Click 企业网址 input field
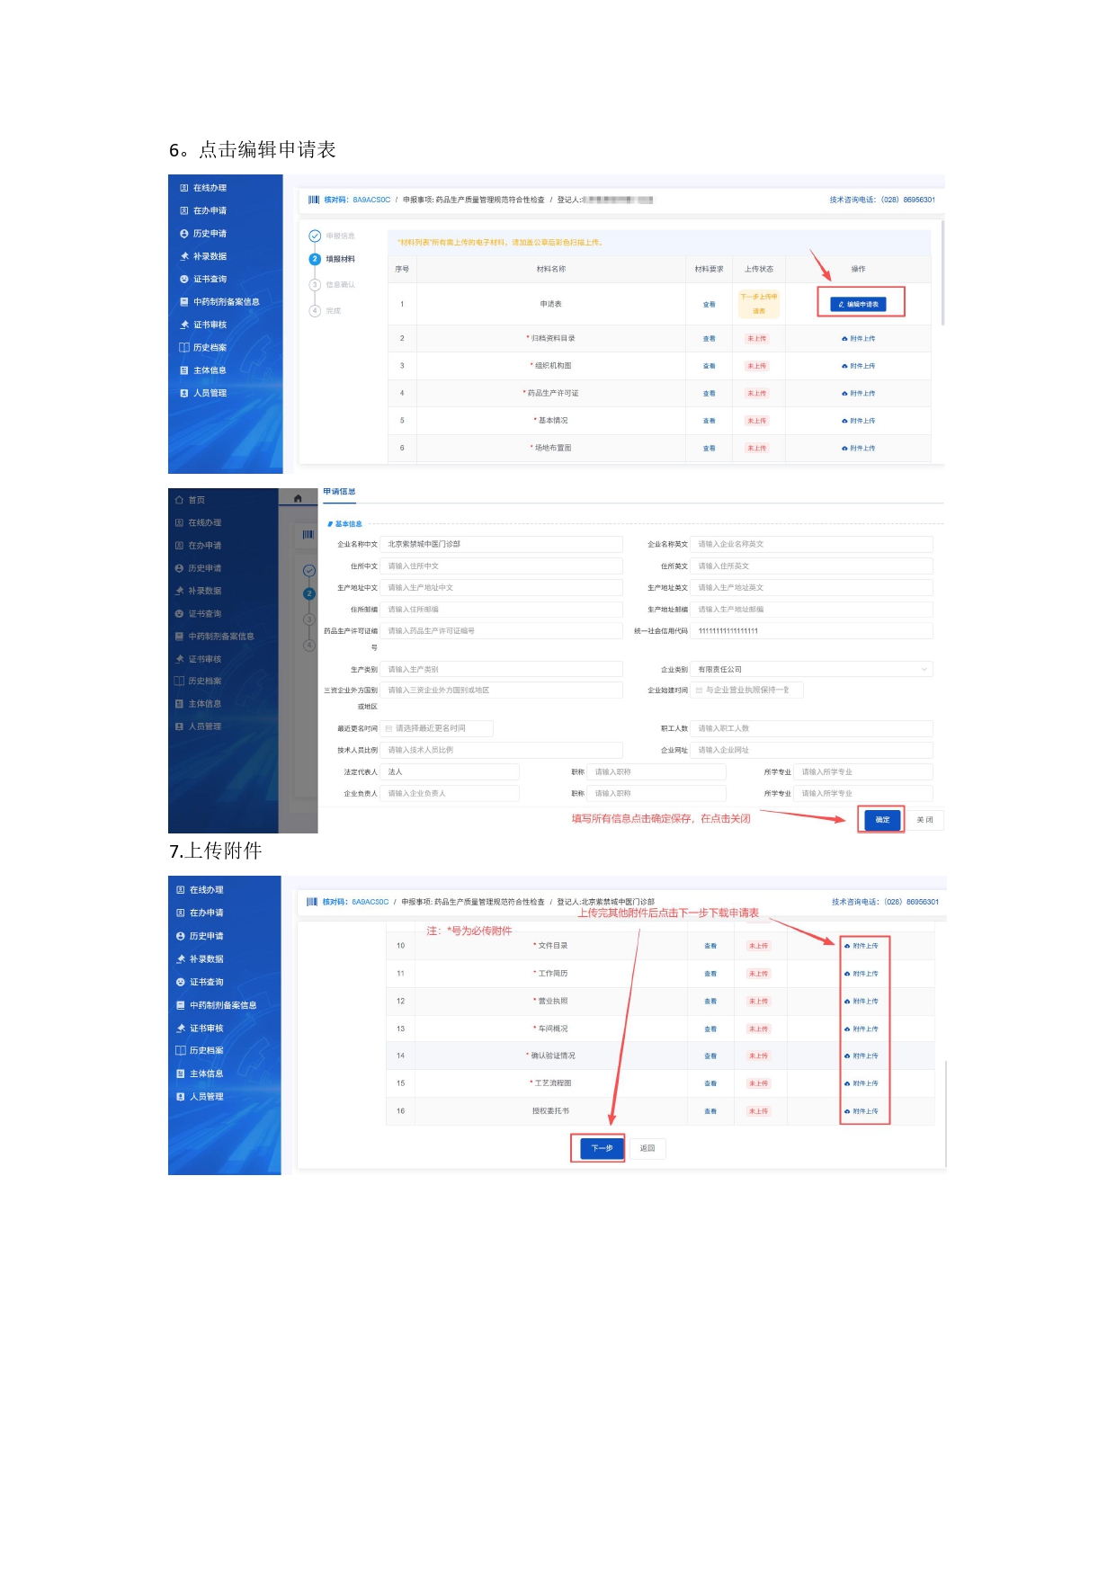1116x1577 pixels. point(812,750)
